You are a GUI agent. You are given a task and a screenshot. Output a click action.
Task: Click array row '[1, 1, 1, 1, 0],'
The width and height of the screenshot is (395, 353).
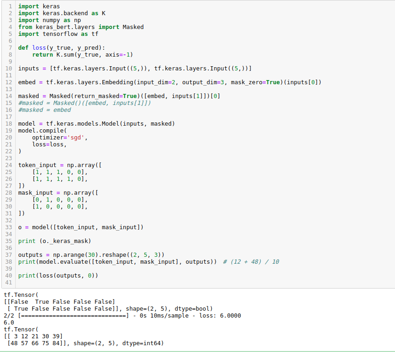tap(60, 179)
